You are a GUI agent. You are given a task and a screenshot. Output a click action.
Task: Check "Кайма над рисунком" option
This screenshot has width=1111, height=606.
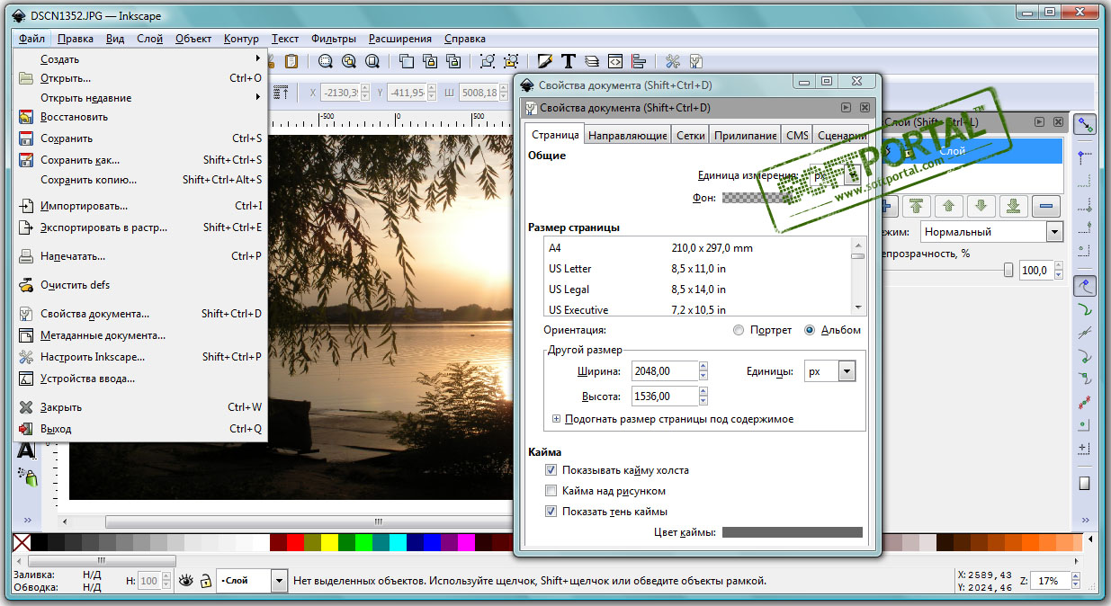coord(551,491)
